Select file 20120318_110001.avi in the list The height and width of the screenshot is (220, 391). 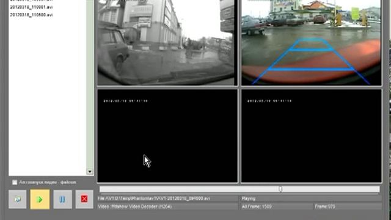pyautogui.click(x=31, y=7)
